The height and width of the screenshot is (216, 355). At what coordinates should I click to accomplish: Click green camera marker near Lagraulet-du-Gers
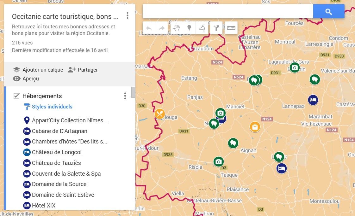(x=295, y=67)
